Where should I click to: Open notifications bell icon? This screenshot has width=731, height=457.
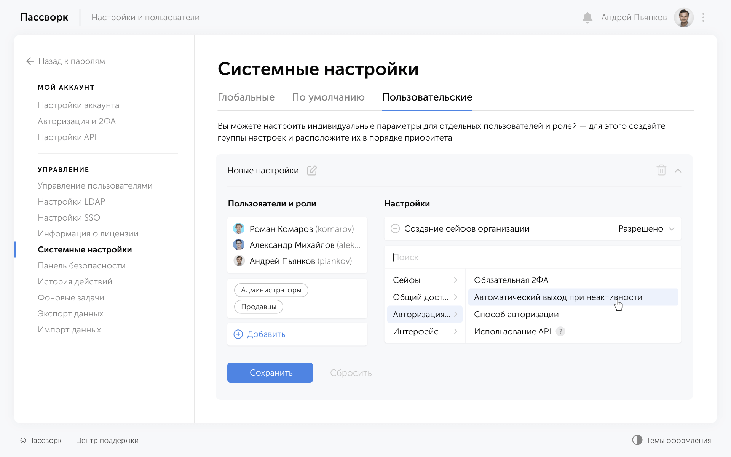(587, 18)
